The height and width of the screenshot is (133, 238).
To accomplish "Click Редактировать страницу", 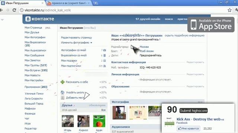I will [x=77, y=38].
